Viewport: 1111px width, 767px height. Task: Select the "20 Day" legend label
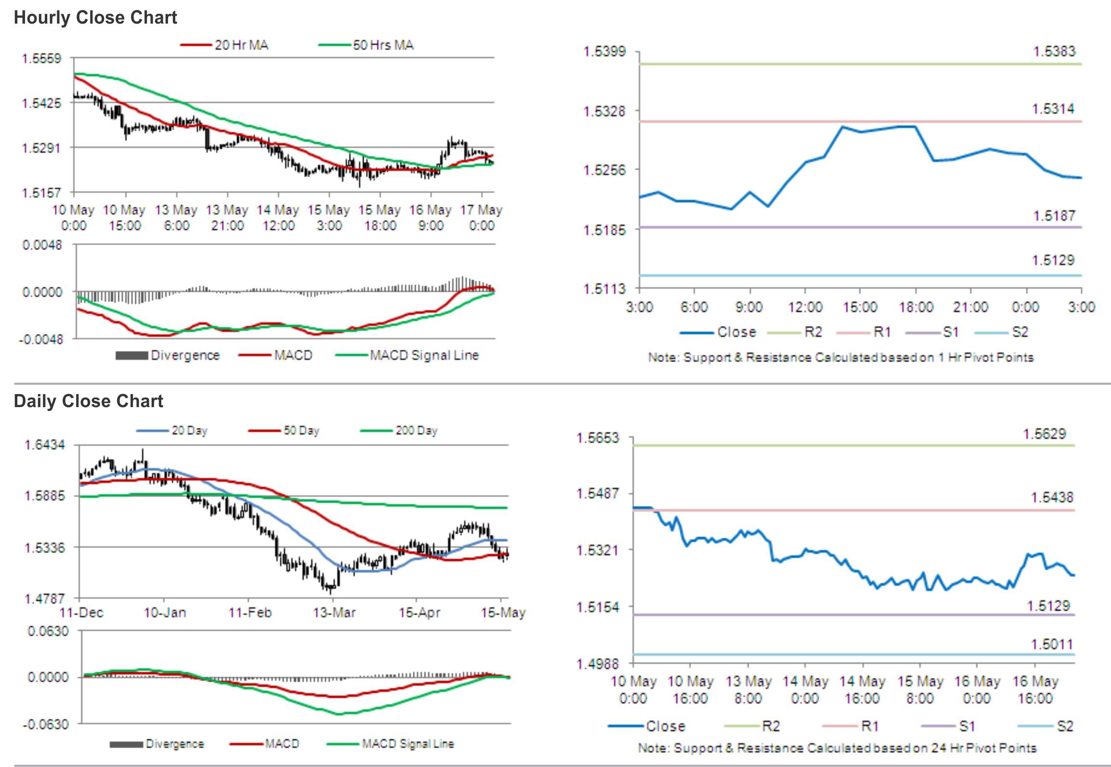[x=189, y=431]
